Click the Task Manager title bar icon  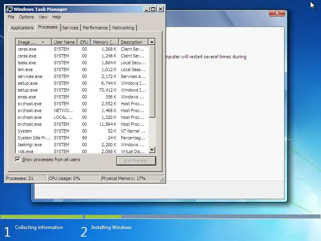coord(9,9)
